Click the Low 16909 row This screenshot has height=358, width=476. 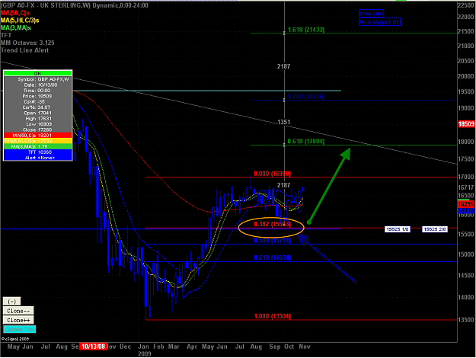point(37,124)
